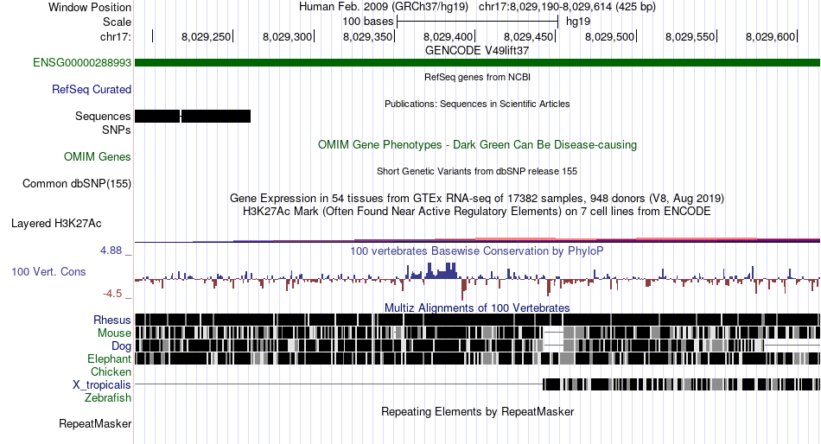821x444 pixels.
Task: Open GTEx Gene Expression track title
Action: tap(477, 199)
